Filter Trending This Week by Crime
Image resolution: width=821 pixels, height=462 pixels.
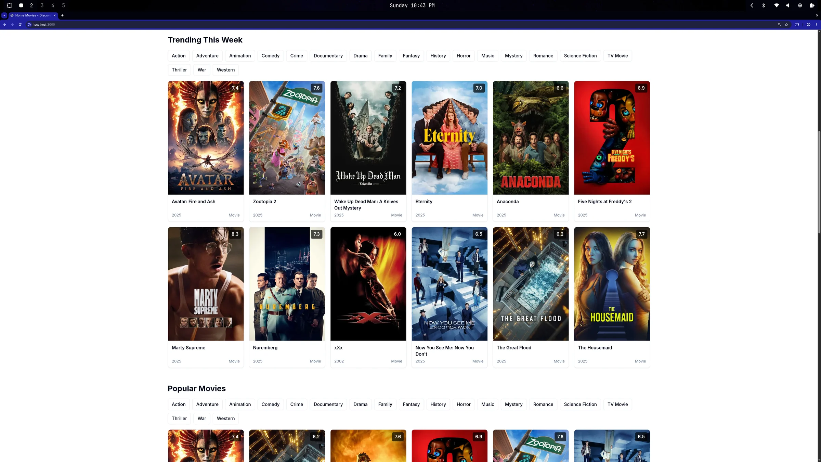297,56
